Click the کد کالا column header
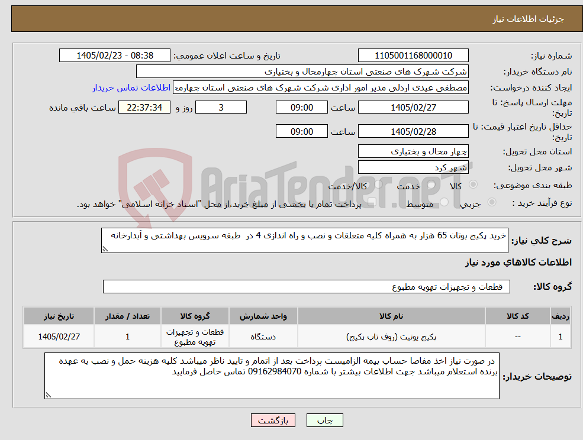 click(x=517, y=316)
